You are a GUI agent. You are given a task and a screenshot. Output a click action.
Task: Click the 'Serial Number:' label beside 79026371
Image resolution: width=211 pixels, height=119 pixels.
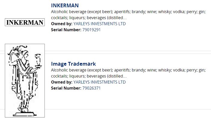66,88
